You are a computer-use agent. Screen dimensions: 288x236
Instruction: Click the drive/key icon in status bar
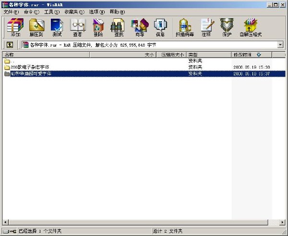[10, 231]
